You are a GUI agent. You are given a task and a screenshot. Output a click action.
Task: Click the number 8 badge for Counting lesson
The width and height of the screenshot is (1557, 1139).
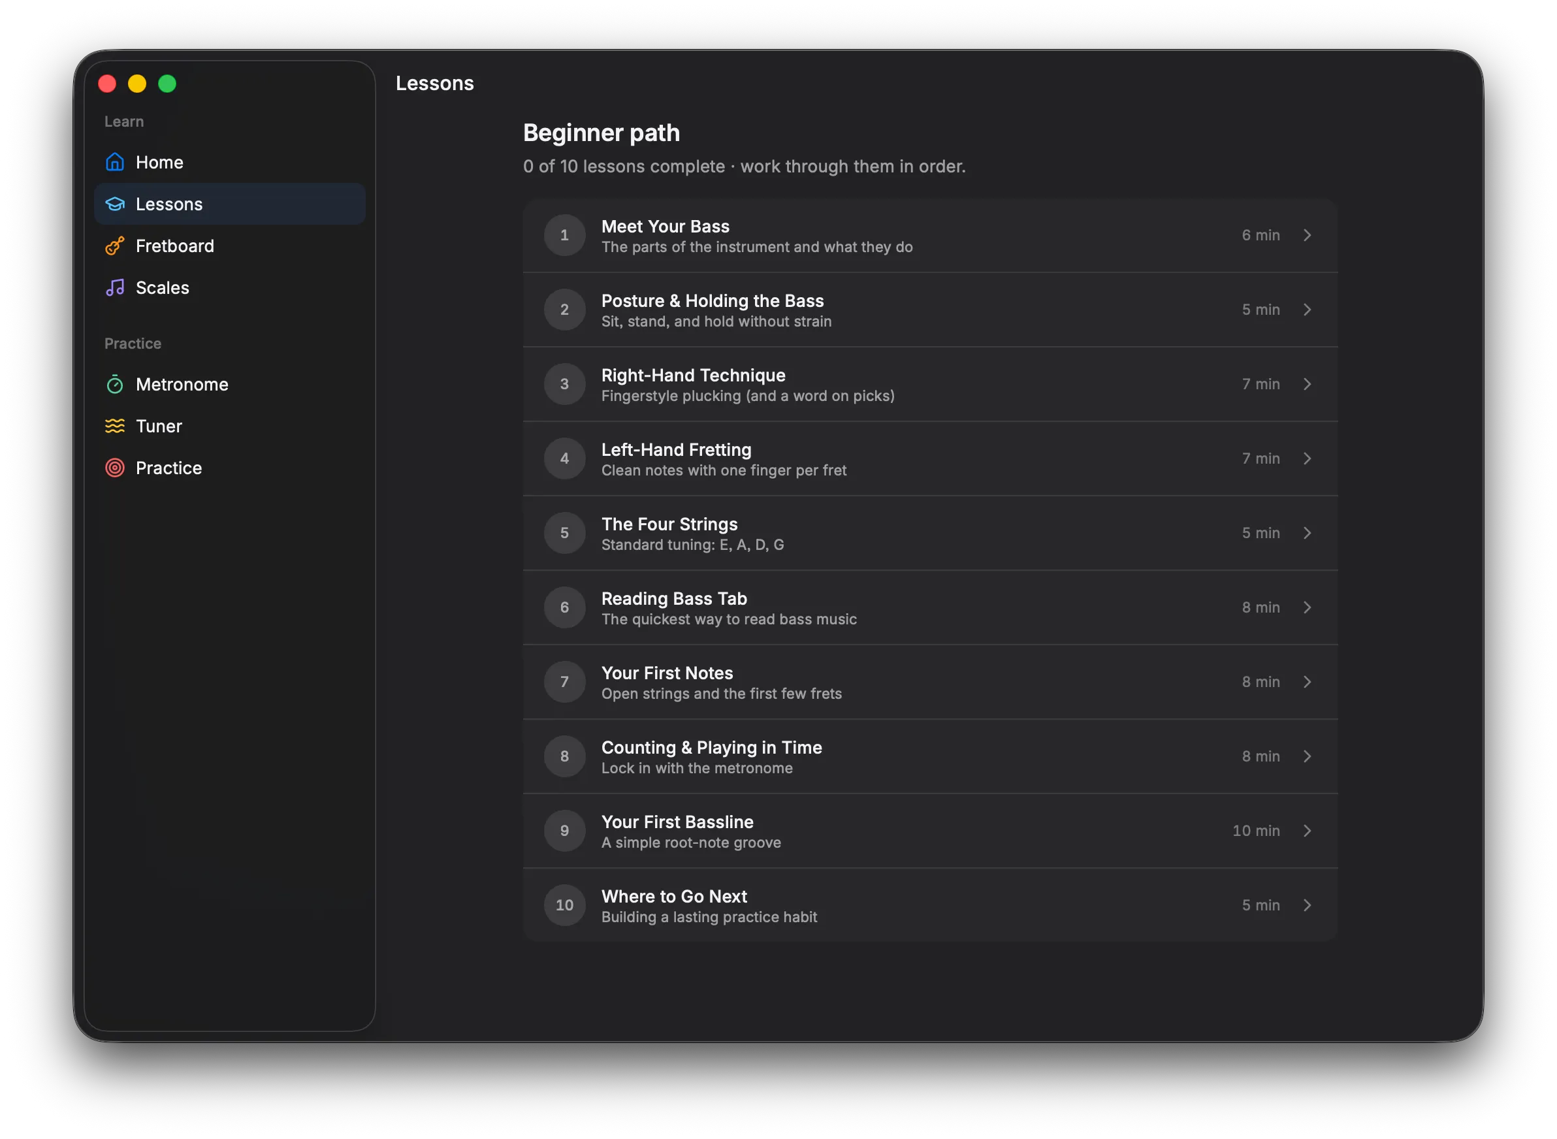tap(565, 756)
